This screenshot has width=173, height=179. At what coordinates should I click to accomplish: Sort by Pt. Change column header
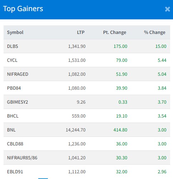tap(115, 33)
